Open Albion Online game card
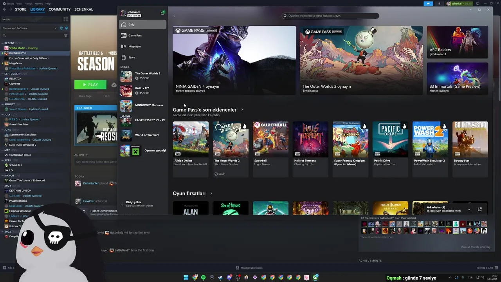Viewport: 501px width, 282px height. 191,149
